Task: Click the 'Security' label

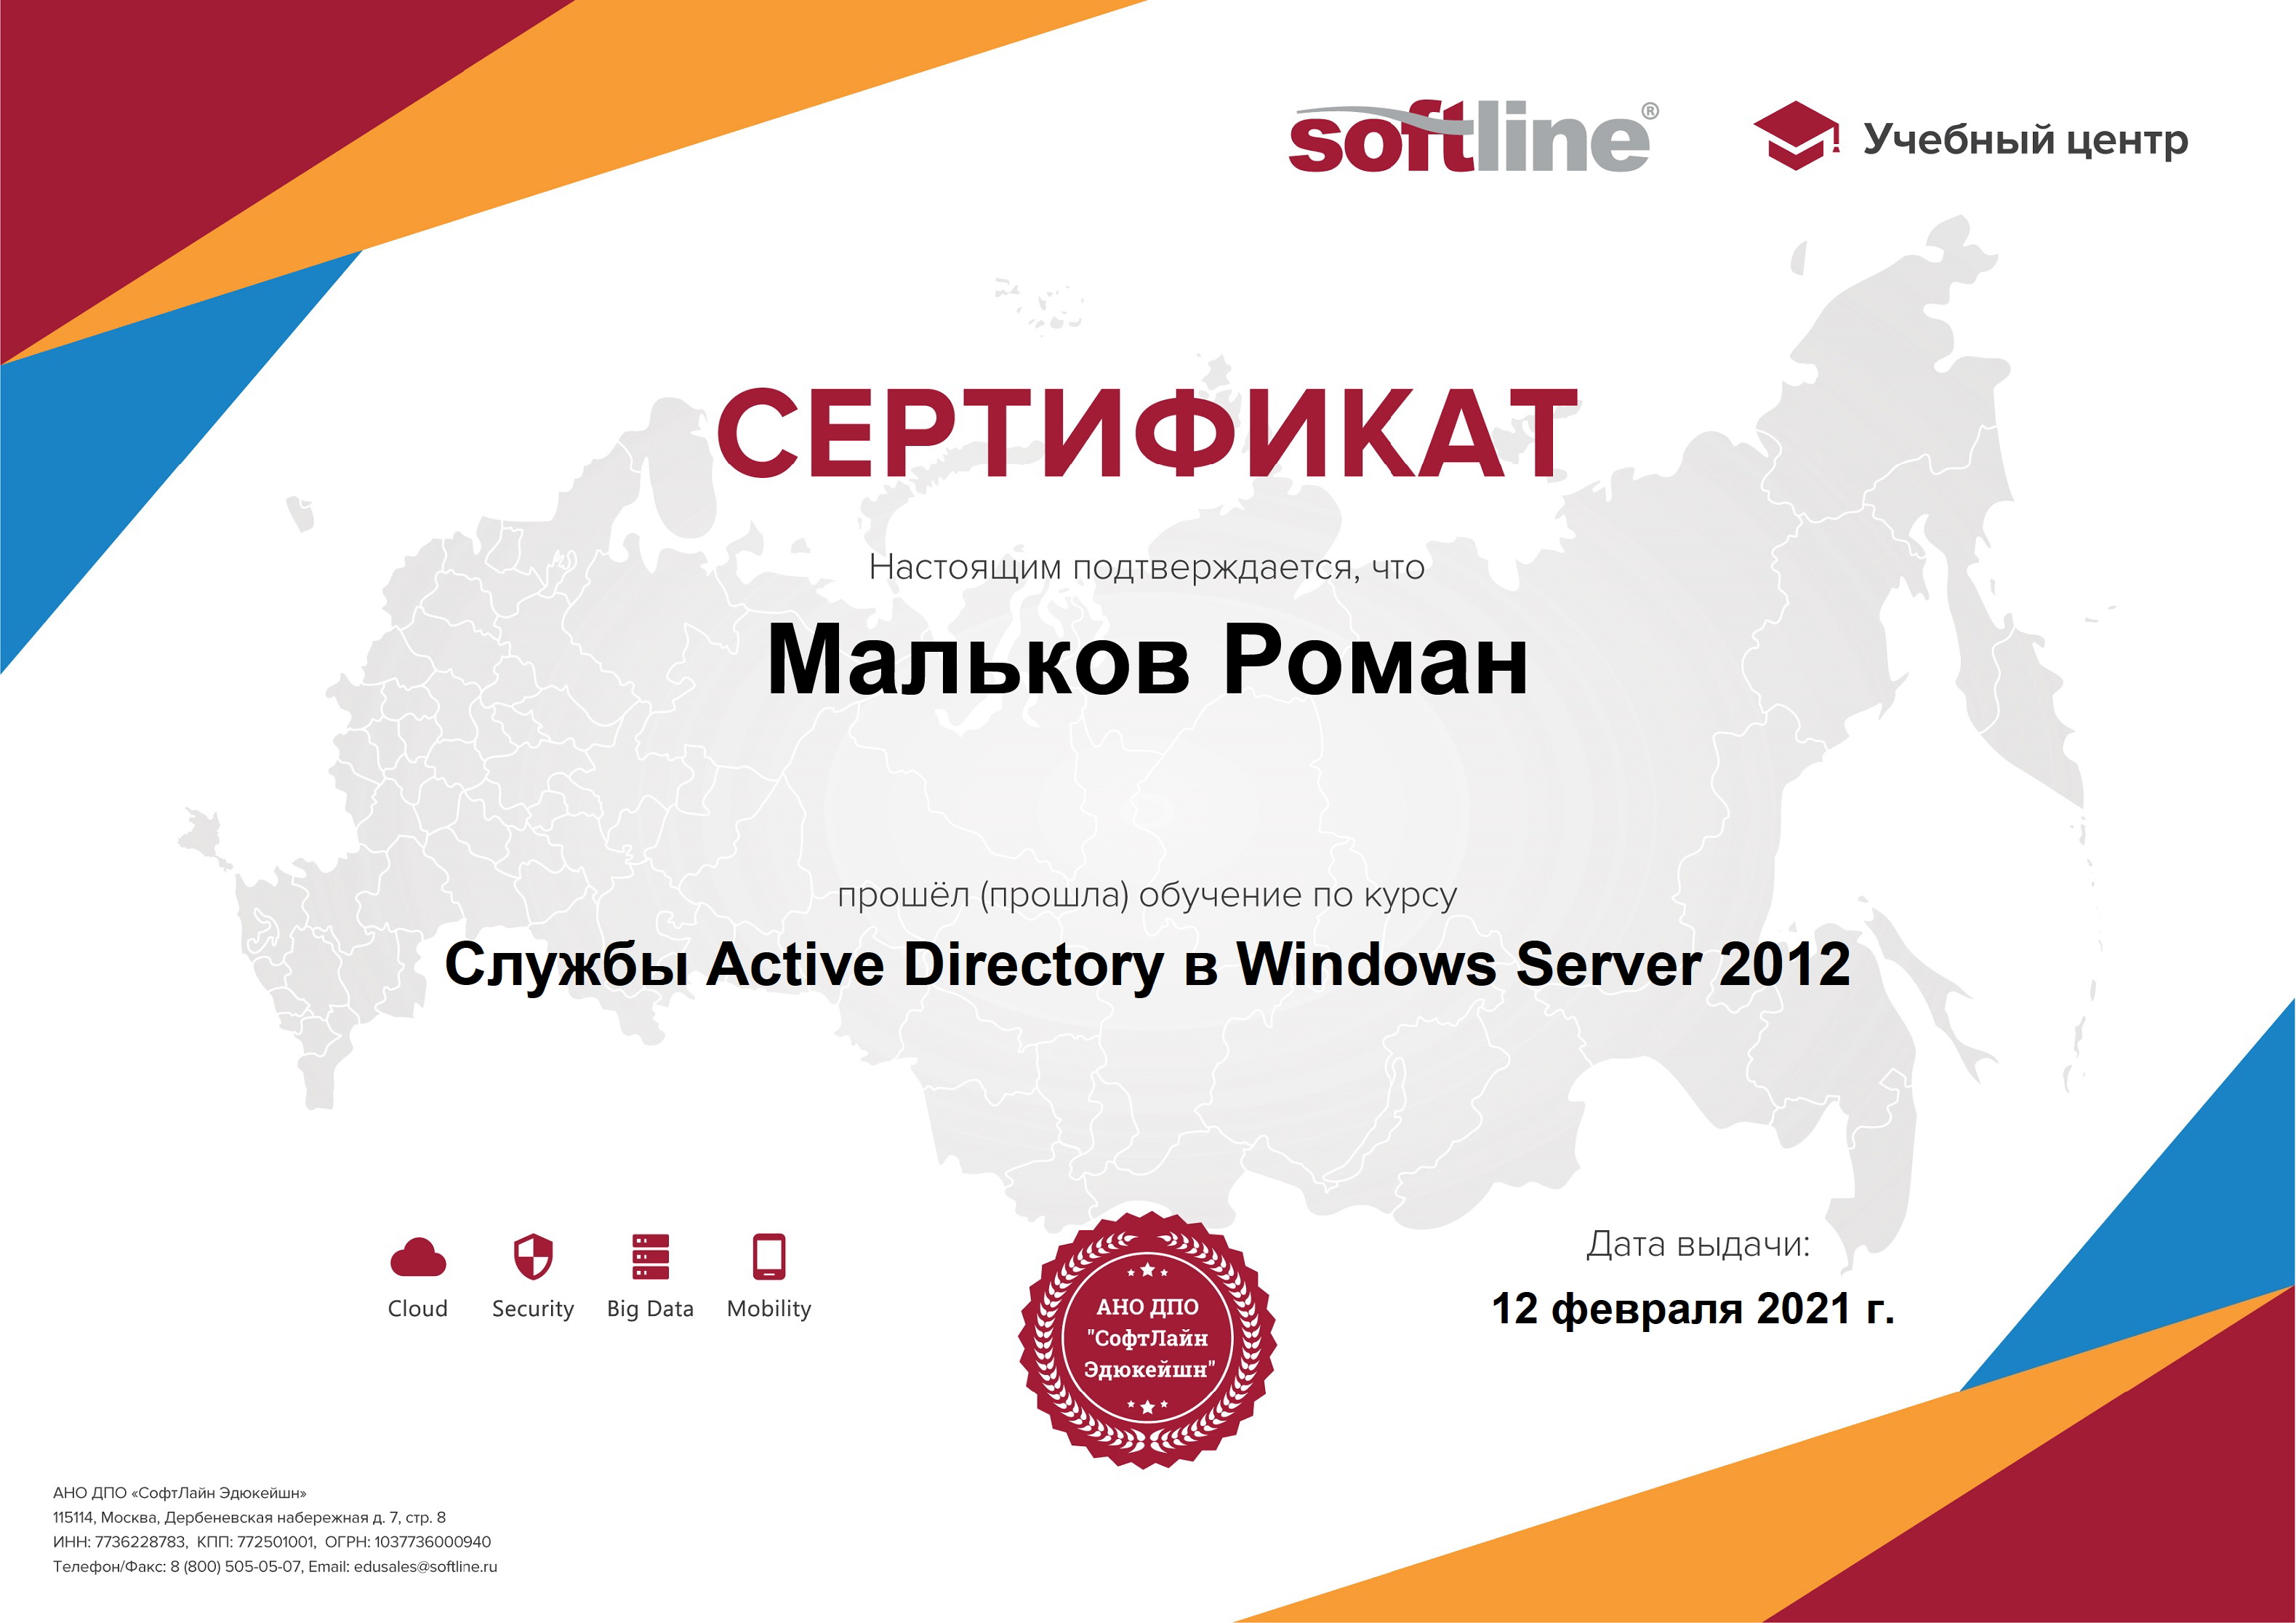Action: coord(533,1309)
